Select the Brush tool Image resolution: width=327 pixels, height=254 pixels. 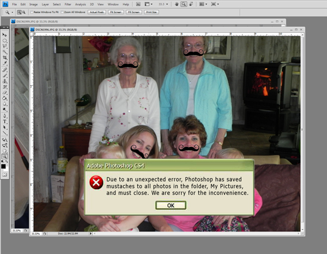click(x=5, y=76)
